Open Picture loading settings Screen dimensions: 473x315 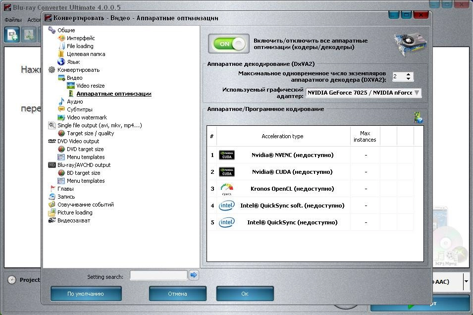pyautogui.click(x=75, y=212)
